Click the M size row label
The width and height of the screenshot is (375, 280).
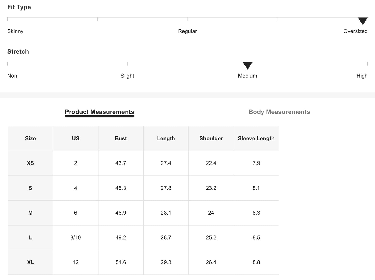point(30,213)
